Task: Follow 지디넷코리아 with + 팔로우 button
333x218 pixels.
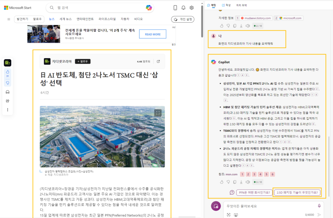Action: click(83, 61)
